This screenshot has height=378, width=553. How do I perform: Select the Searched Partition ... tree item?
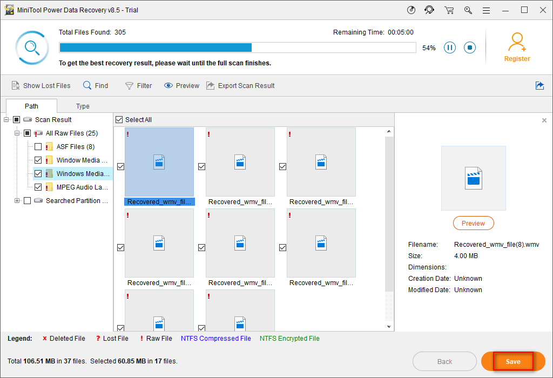pyautogui.click(x=77, y=201)
